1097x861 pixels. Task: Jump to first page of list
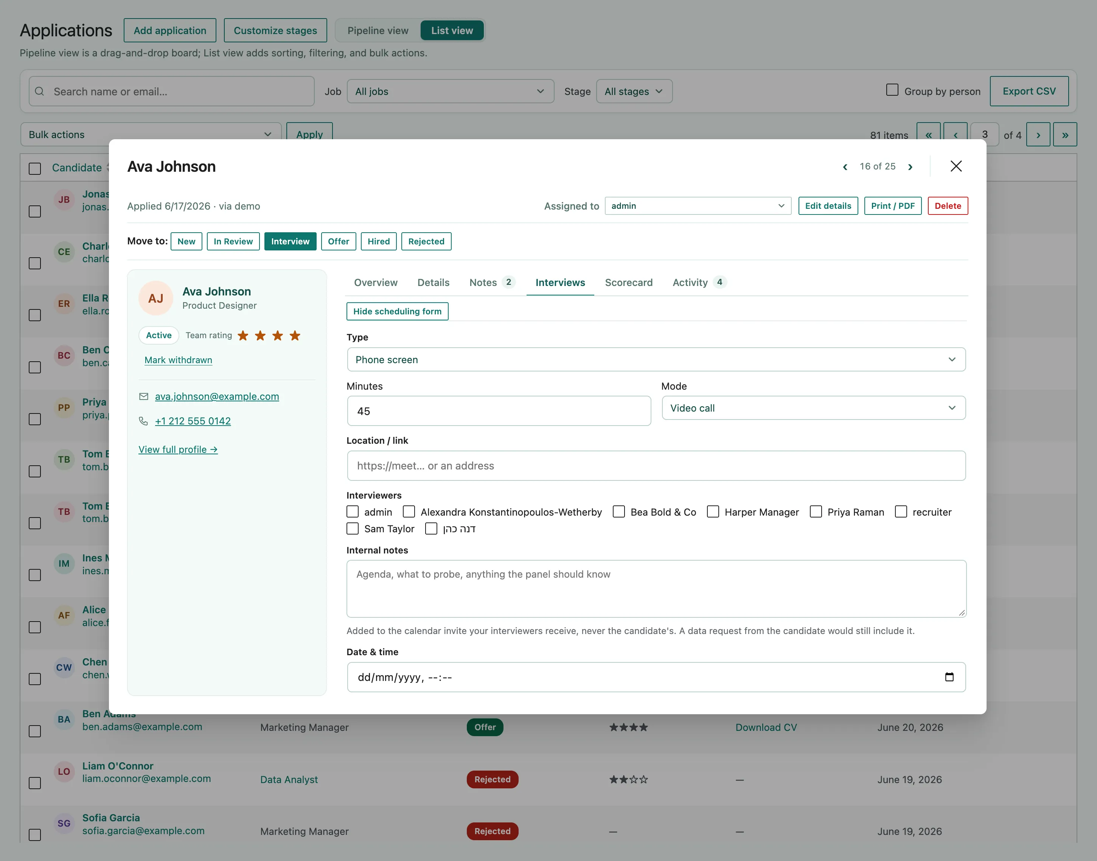[x=928, y=135]
